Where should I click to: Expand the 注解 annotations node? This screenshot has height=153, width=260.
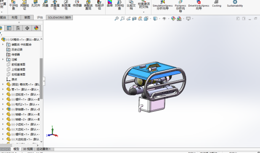point(3,59)
